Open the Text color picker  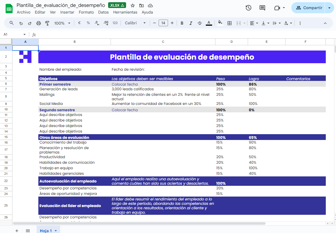coord(209,23)
